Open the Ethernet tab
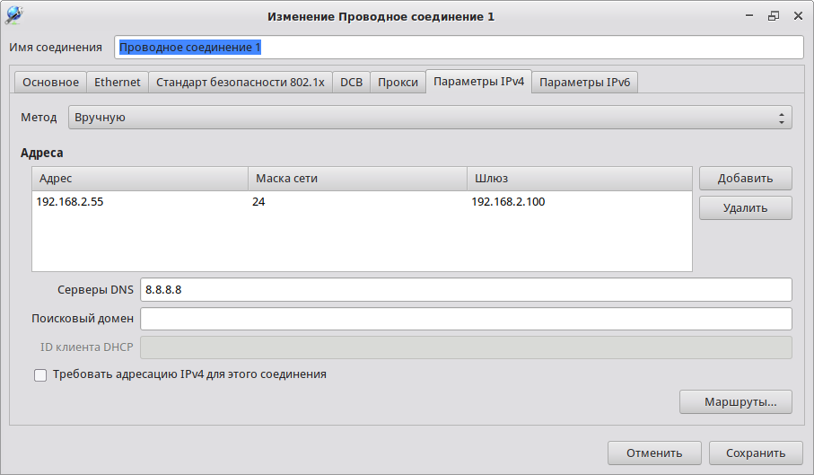 [118, 82]
